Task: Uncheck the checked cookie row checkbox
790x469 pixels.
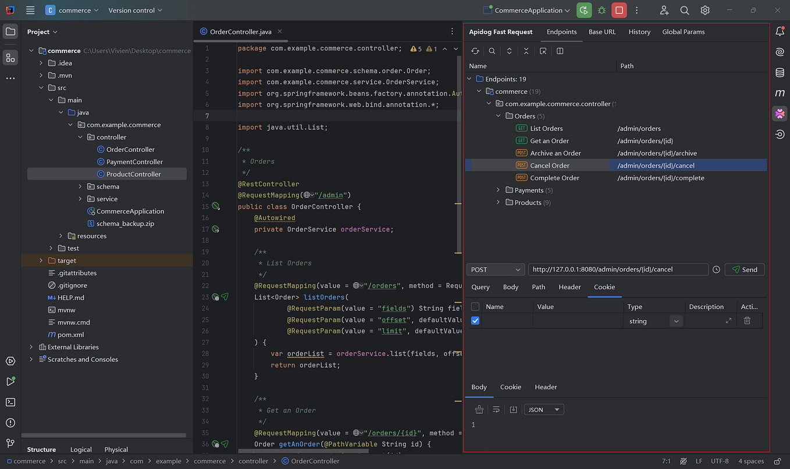Action: [475, 321]
